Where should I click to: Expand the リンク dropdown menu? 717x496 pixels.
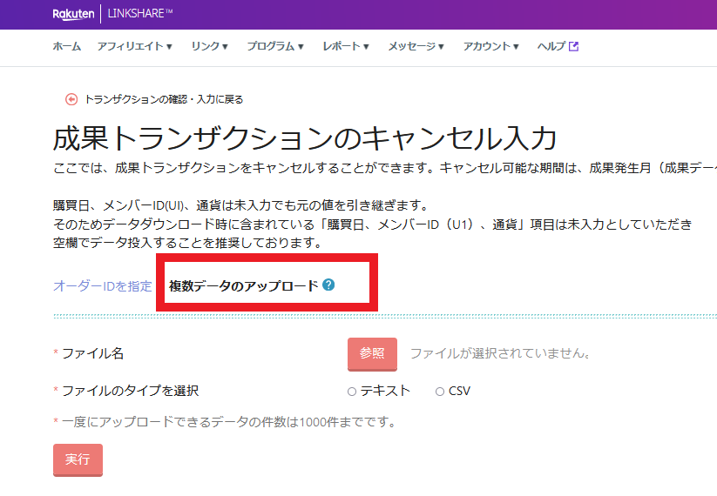(209, 47)
